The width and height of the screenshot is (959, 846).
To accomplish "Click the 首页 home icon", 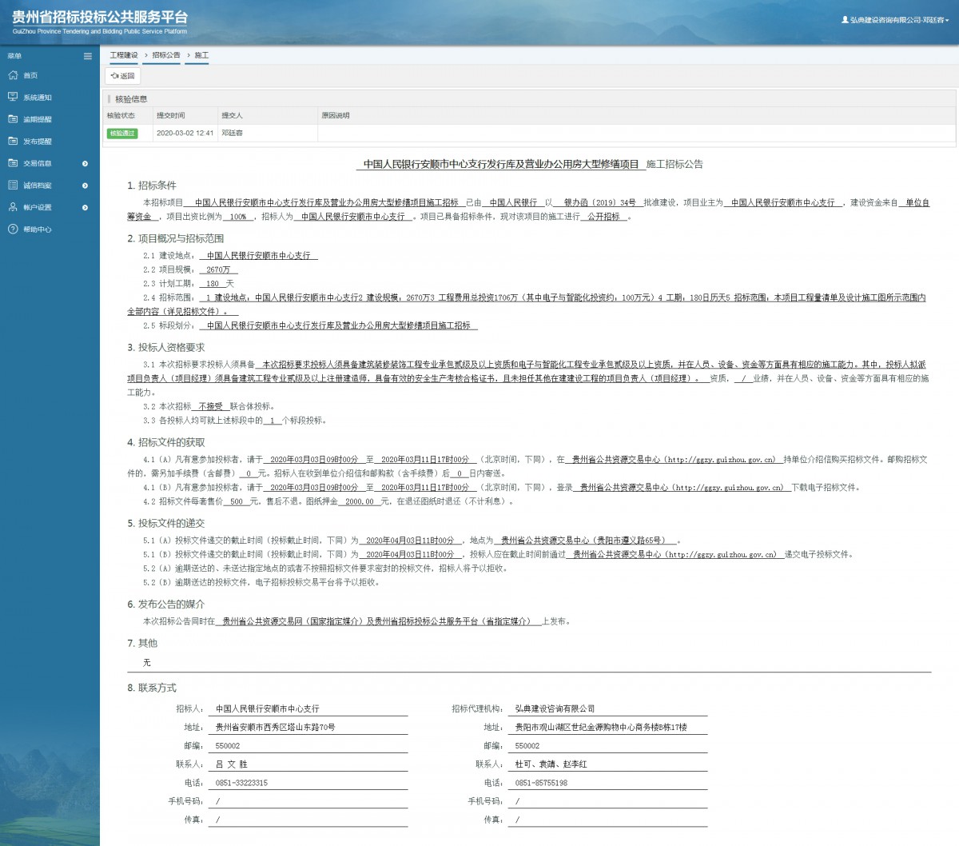I will [13, 75].
